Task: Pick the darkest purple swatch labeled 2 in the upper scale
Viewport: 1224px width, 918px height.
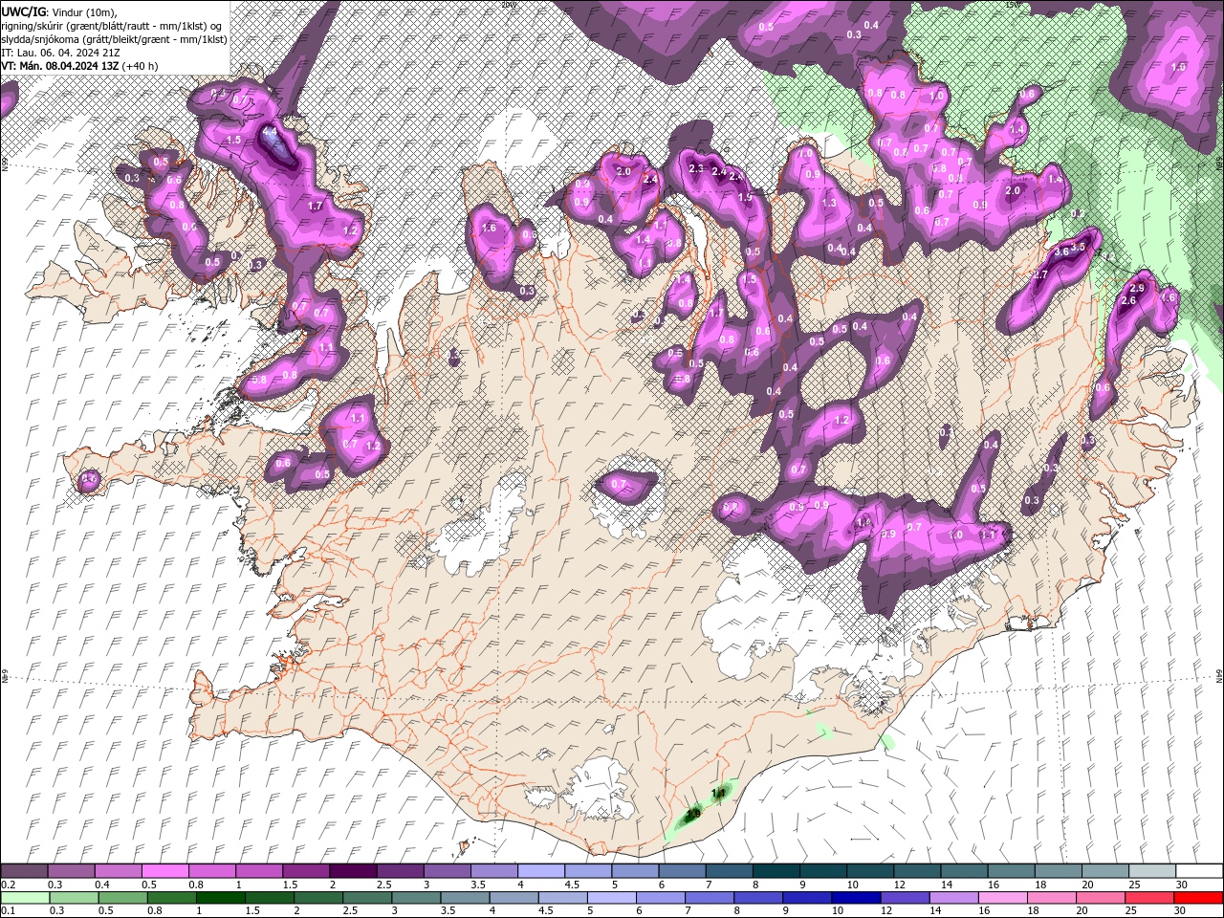Action: [352, 871]
